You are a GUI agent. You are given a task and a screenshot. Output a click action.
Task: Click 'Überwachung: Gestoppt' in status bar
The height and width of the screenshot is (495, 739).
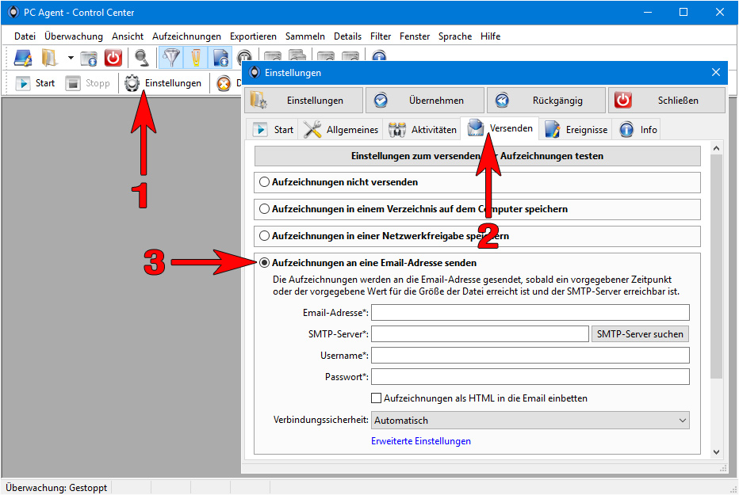tap(56, 488)
